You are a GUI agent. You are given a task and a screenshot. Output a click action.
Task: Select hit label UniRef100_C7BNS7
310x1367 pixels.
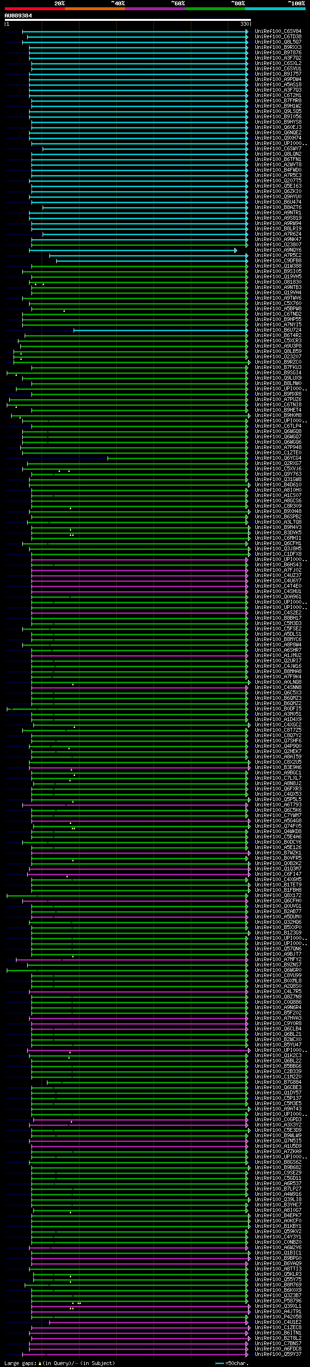pyautogui.click(x=278, y=1343)
